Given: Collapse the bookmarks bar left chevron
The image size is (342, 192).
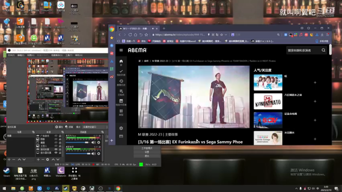Looking at the screenshot, I should click(x=118, y=41).
